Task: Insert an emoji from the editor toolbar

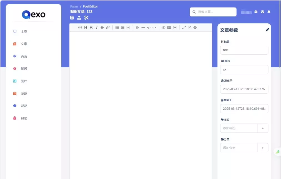Action: click(x=80, y=28)
